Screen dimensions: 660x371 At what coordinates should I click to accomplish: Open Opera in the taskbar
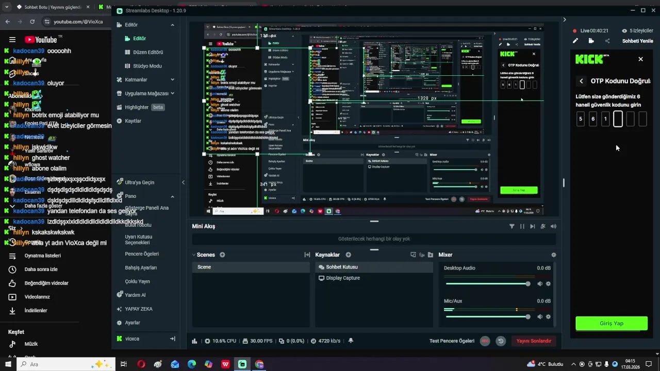coord(141,364)
